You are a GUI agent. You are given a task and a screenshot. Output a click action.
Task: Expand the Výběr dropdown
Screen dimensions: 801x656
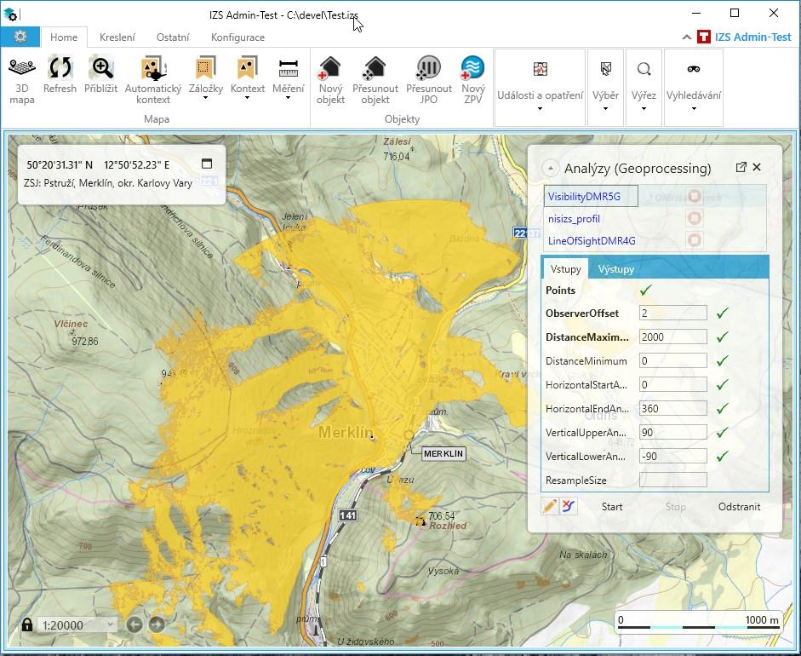pos(605,87)
